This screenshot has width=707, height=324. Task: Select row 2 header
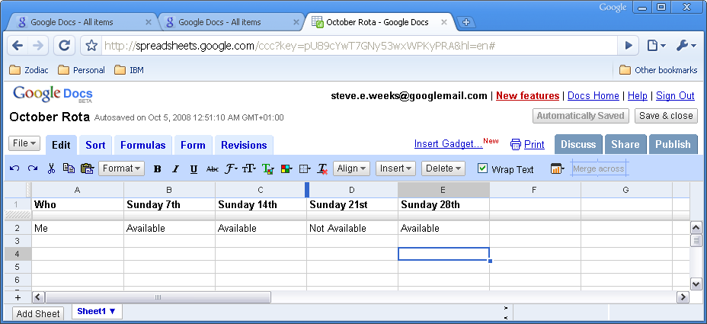(18, 228)
